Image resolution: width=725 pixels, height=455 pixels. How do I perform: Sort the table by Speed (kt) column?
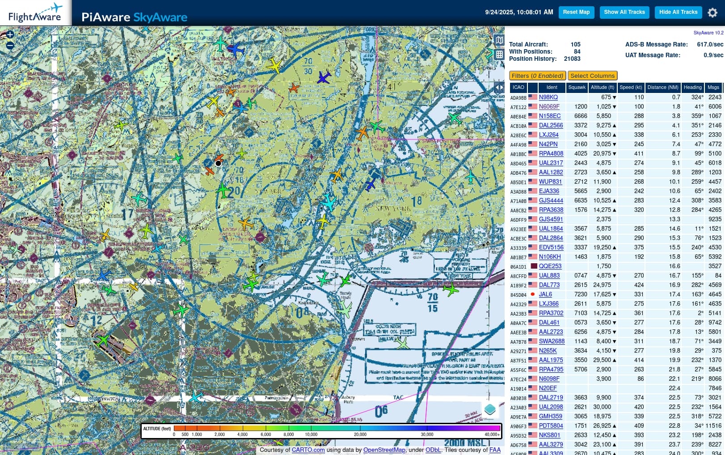point(631,88)
